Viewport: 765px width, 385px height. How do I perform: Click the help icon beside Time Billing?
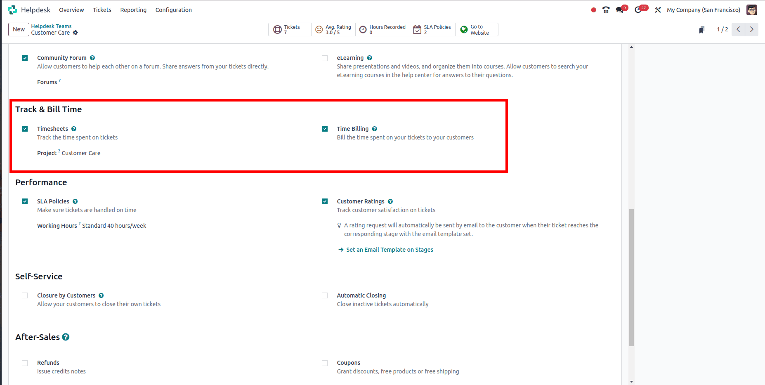pyautogui.click(x=374, y=128)
